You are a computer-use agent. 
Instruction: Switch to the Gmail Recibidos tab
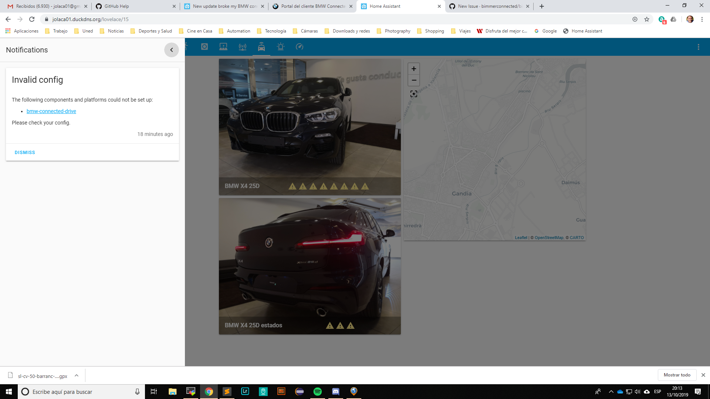click(47, 6)
